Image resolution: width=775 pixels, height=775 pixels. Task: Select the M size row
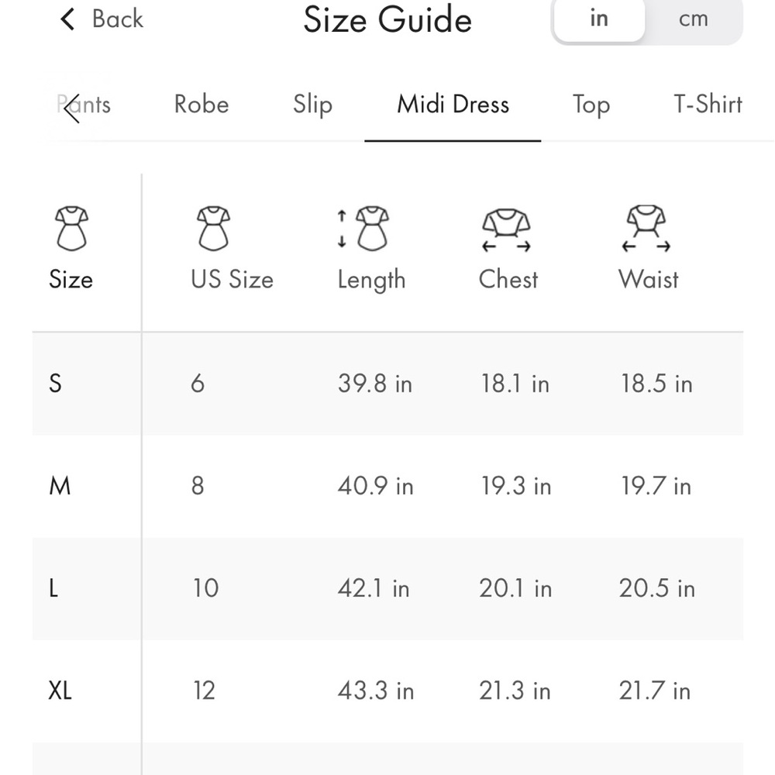tap(387, 487)
